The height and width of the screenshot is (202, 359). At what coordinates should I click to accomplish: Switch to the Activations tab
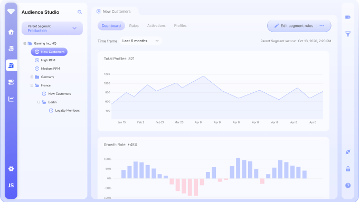[156, 26]
